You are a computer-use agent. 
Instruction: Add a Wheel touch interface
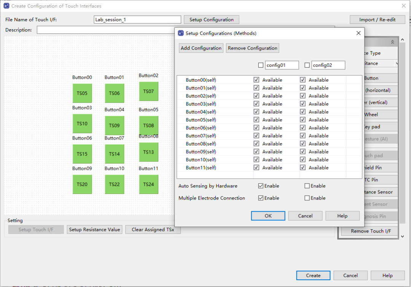point(381,114)
